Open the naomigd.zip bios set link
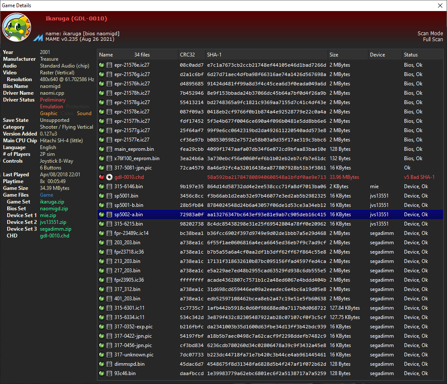447x384 pixels. [x=54, y=209]
